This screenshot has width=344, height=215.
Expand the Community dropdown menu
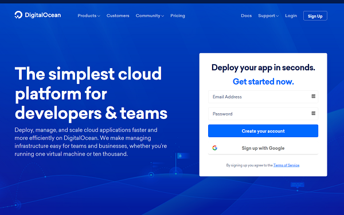150,16
